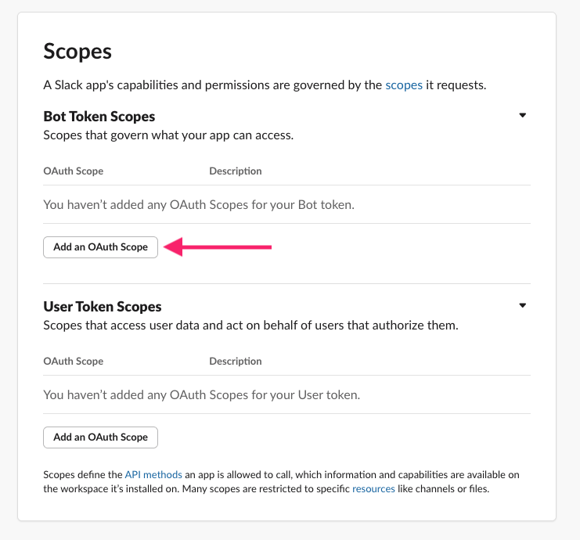Click "Scopes that access user data" description
580x540 pixels.
tap(250, 326)
